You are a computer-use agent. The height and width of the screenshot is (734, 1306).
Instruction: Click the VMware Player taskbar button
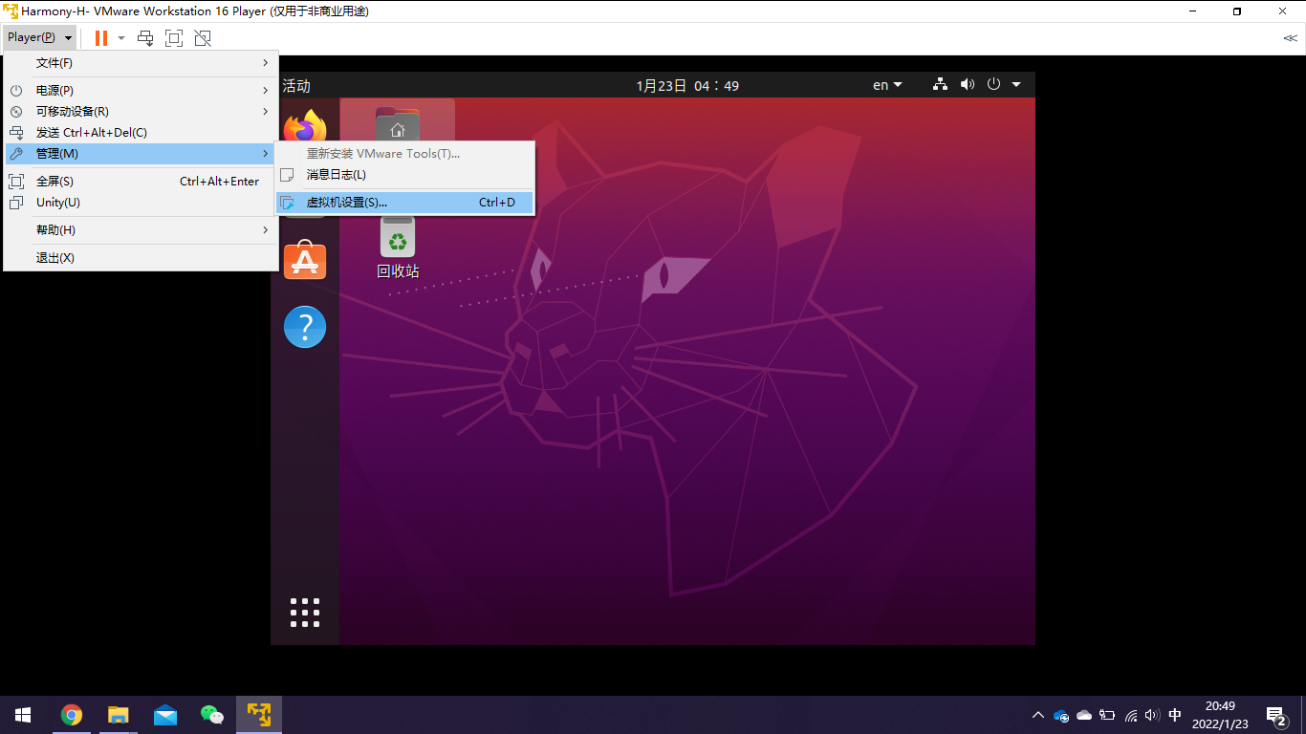pyautogui.click(x=259, y=715)
